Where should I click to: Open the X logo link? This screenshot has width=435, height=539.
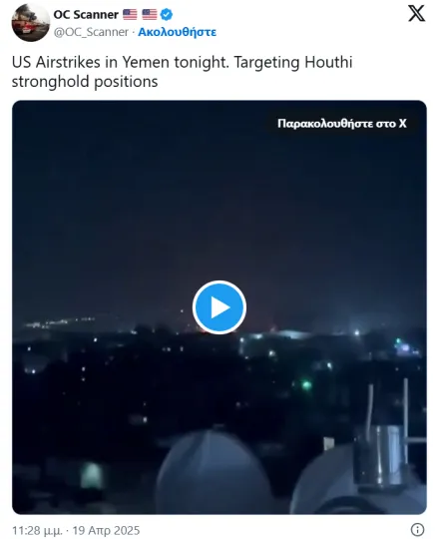tap(416, 14)
